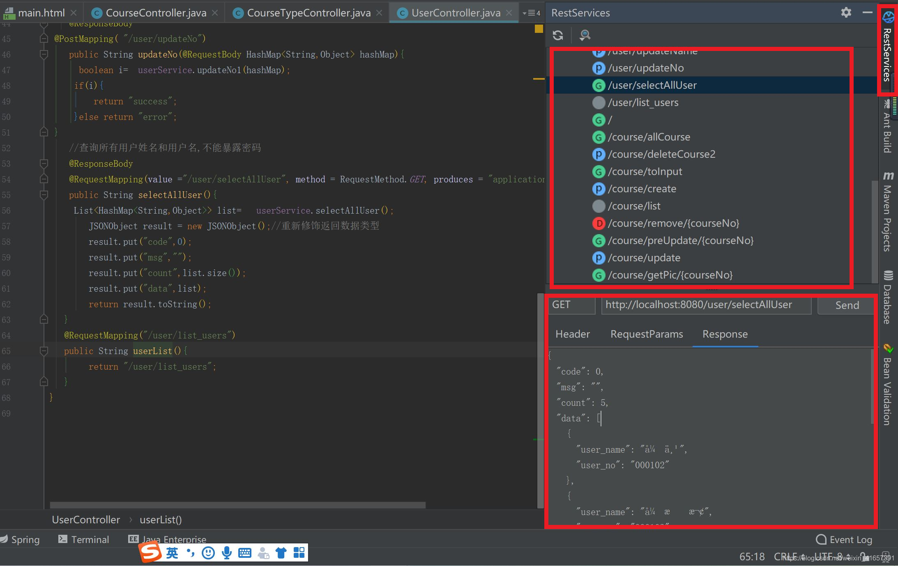Click the Send request button
Image resolution: width=898 pixels, height=566 pixels.
(847, 306)
